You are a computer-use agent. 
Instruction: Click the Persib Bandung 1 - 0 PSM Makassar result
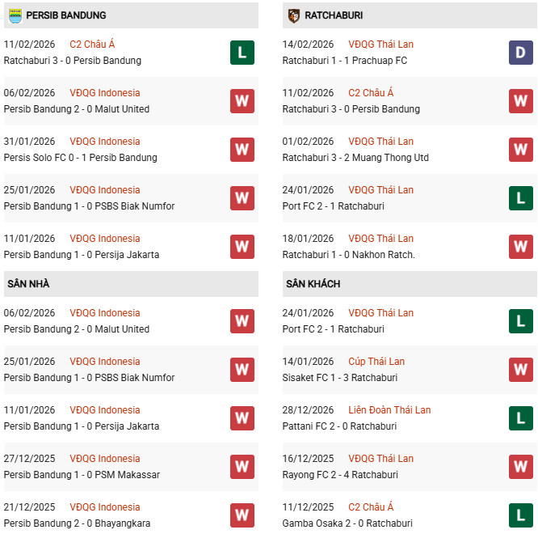pos(82,475)
